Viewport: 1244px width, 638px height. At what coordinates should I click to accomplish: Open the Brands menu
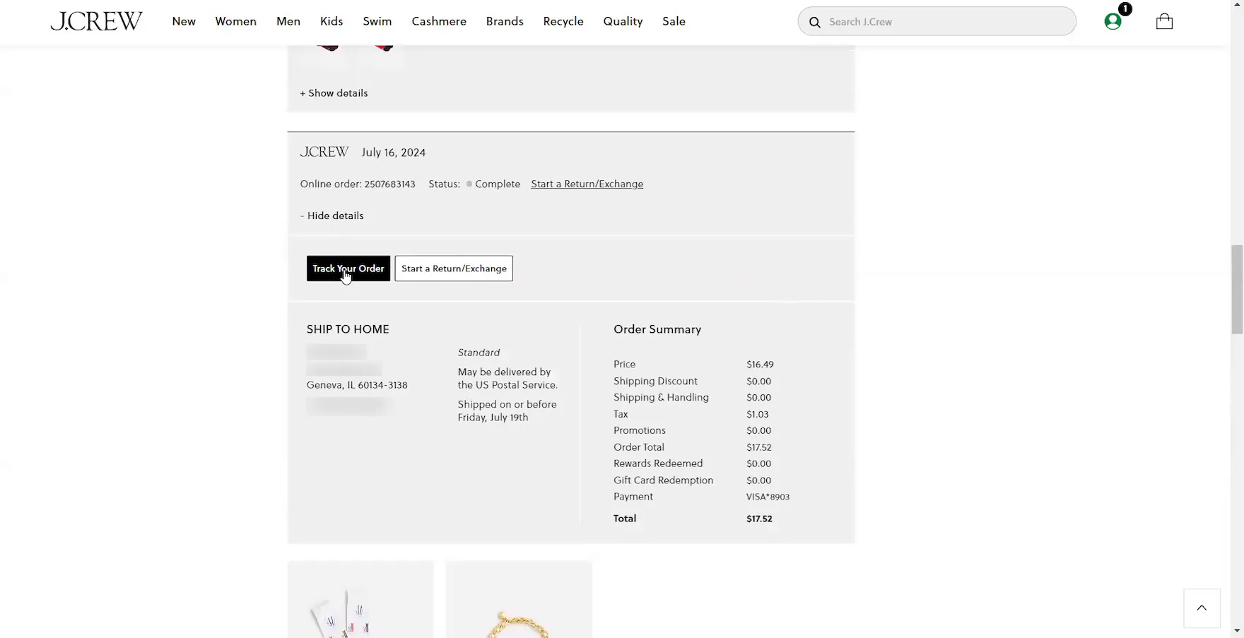pyautogui.click(x=505, y=21)
